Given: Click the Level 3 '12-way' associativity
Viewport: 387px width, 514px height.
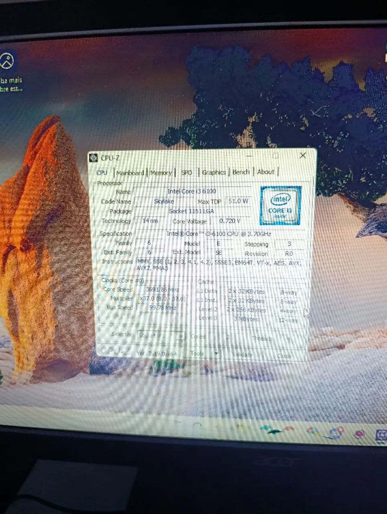Looking at the screenshot, I should (x=288, y=320).
